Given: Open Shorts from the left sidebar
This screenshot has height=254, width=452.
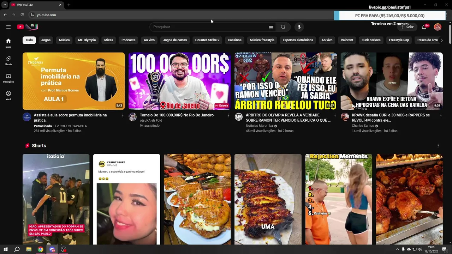Looking at the screenshot, I should (x=8, y=61).
